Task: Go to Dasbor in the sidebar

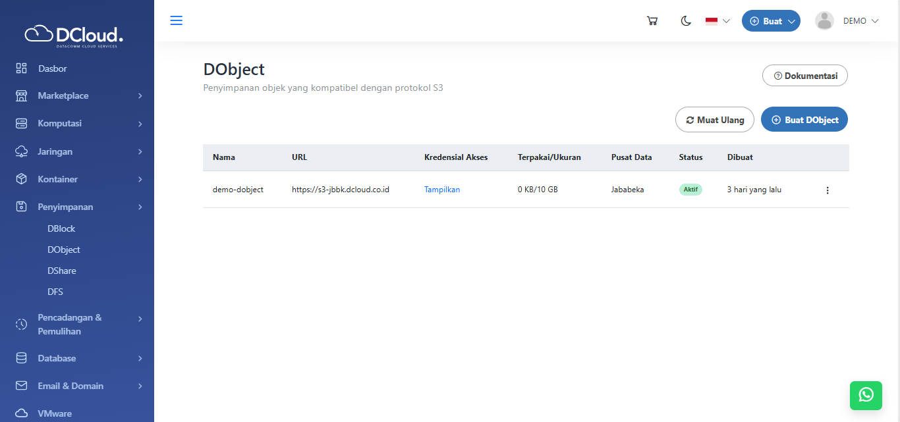Action: click(x=52, y=68)
